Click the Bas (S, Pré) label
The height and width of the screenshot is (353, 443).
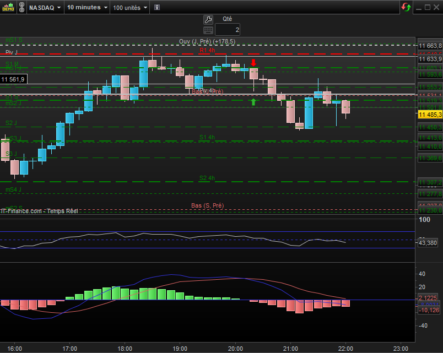pos(207,205)
